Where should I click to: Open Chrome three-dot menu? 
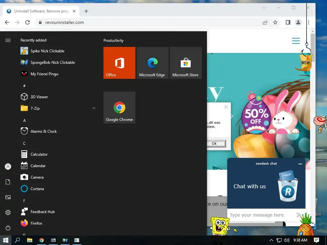pyautogui.click(x=309, y=22)
